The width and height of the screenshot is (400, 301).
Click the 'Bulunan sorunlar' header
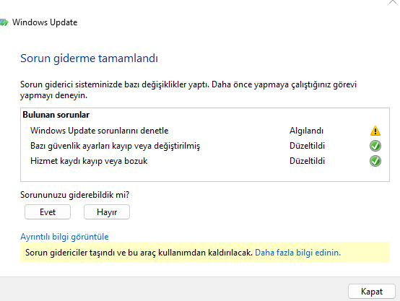[x=56, y=115]
